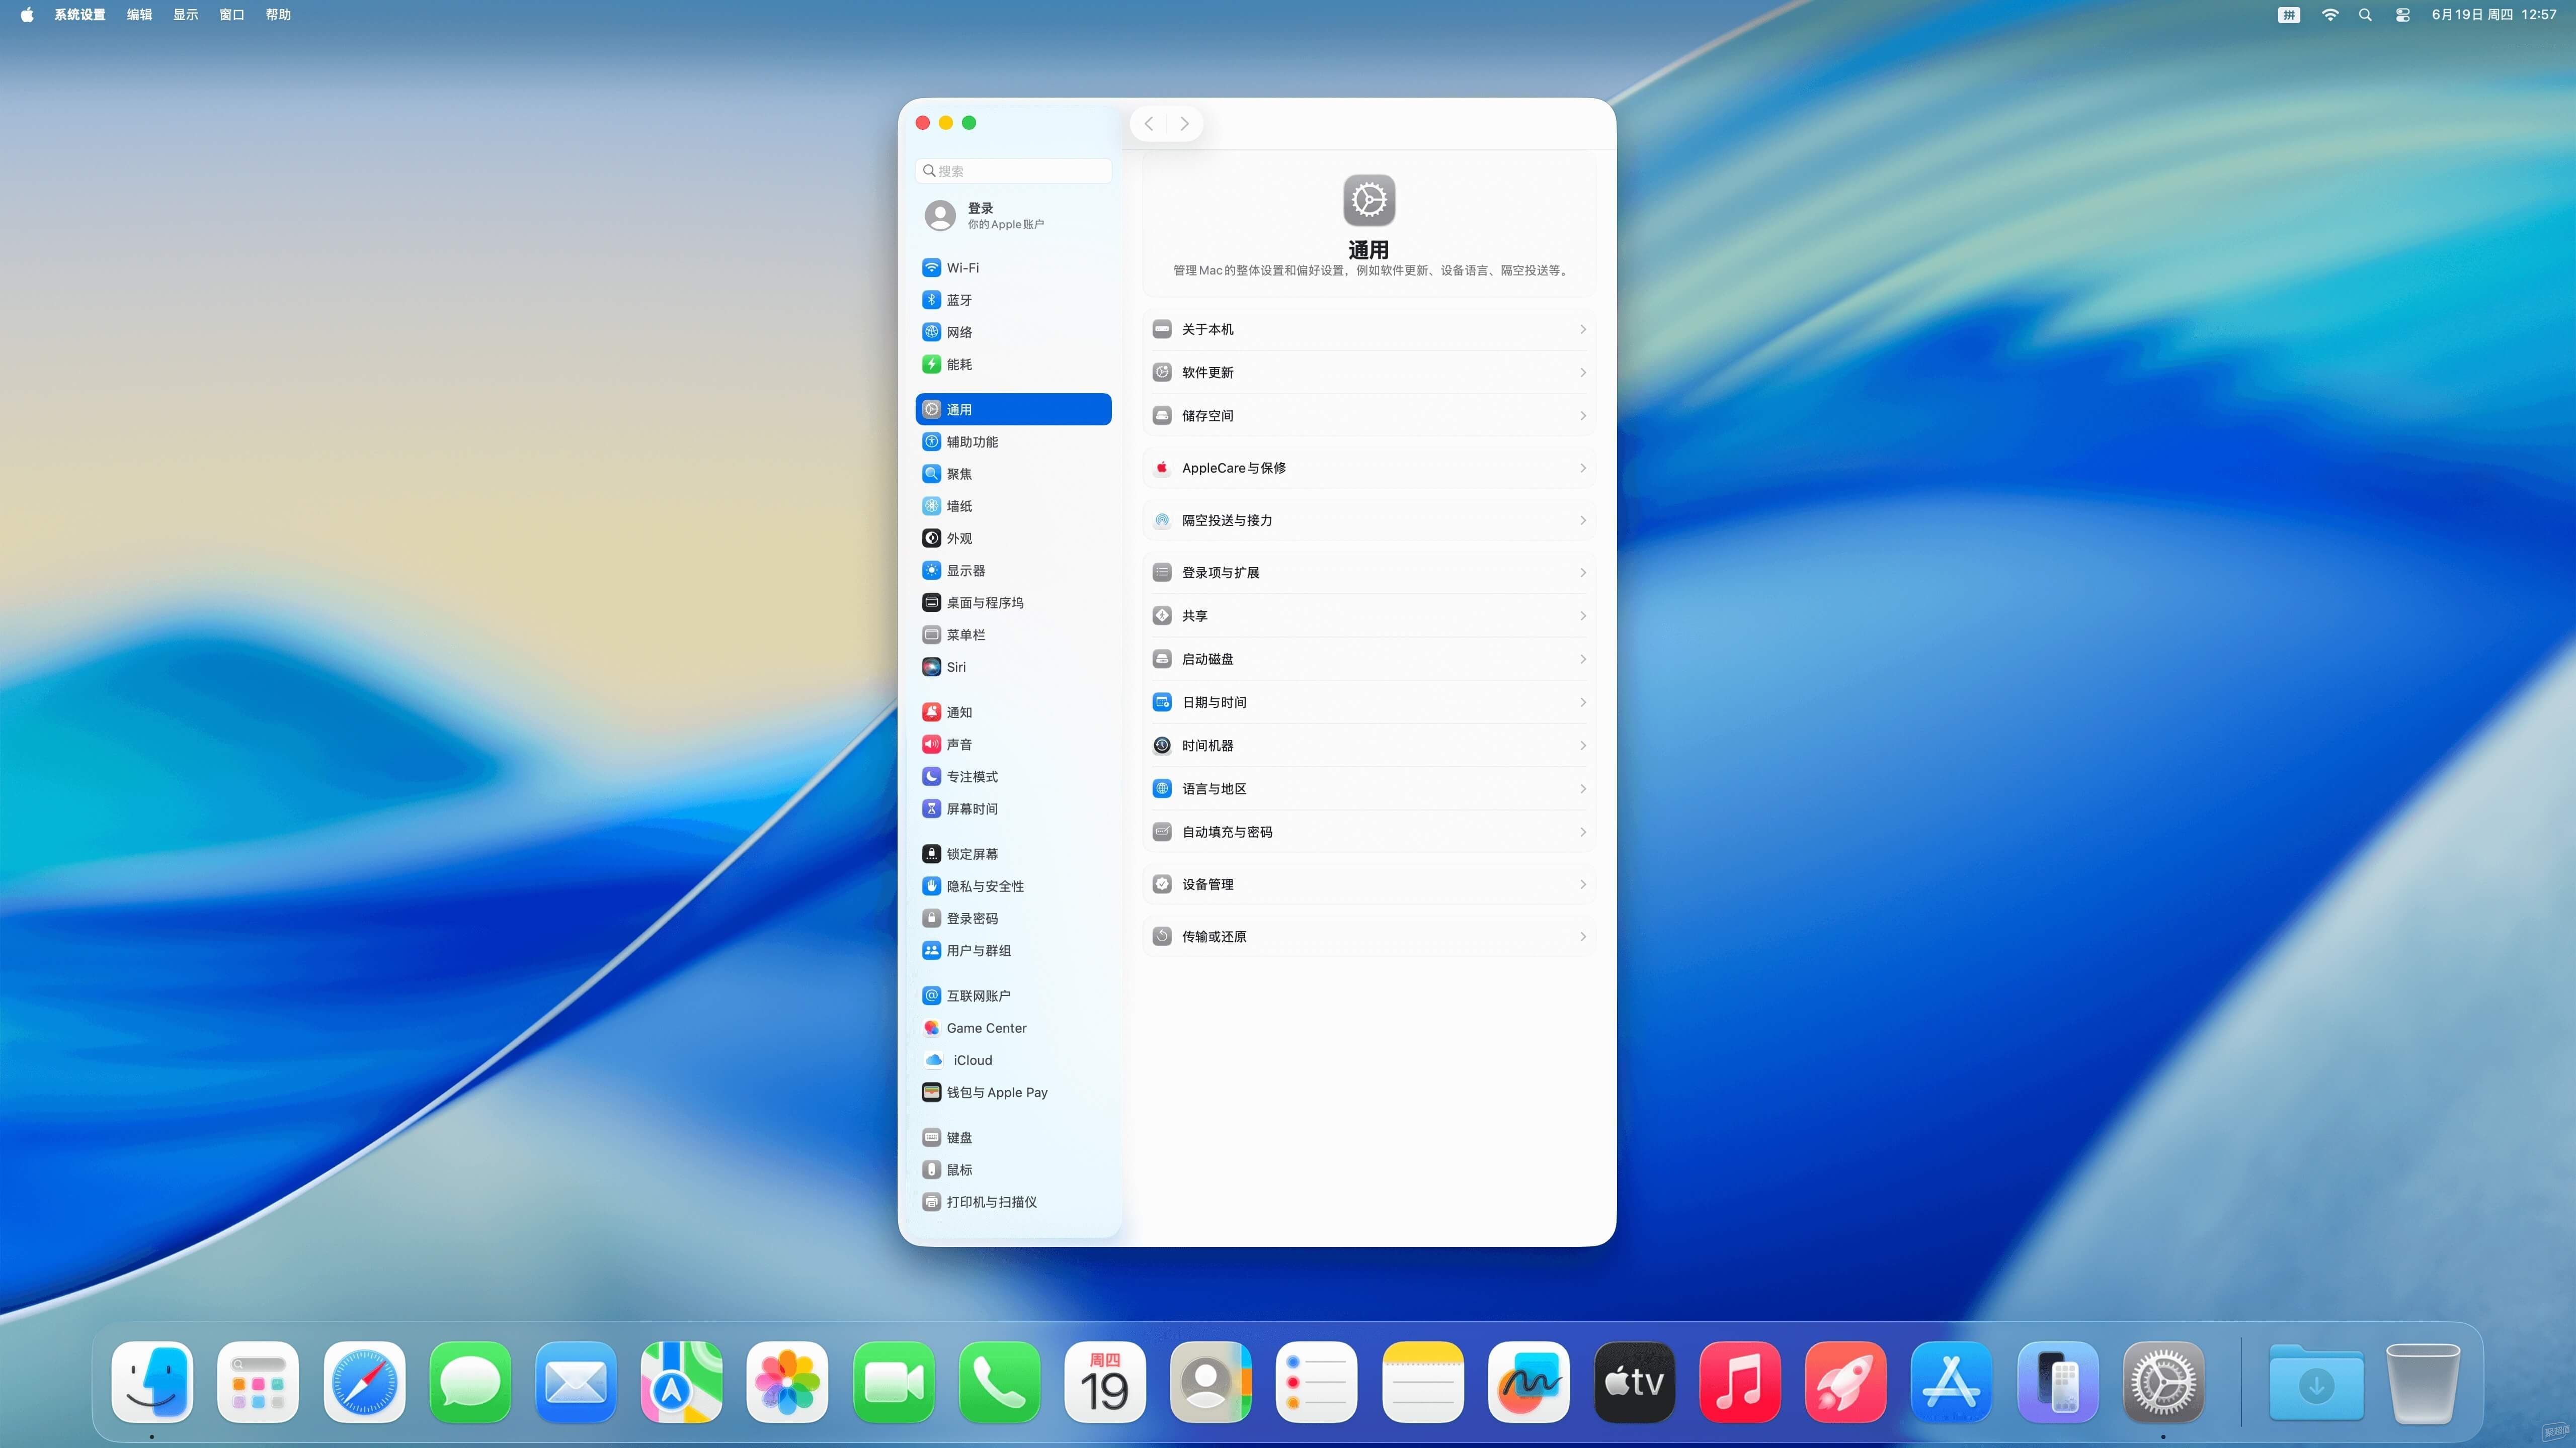Sign in via 登录 Apple账户
The height and width of the screenshot is (1448, 2576).
pyautogui.click(x=1012, y=215)
